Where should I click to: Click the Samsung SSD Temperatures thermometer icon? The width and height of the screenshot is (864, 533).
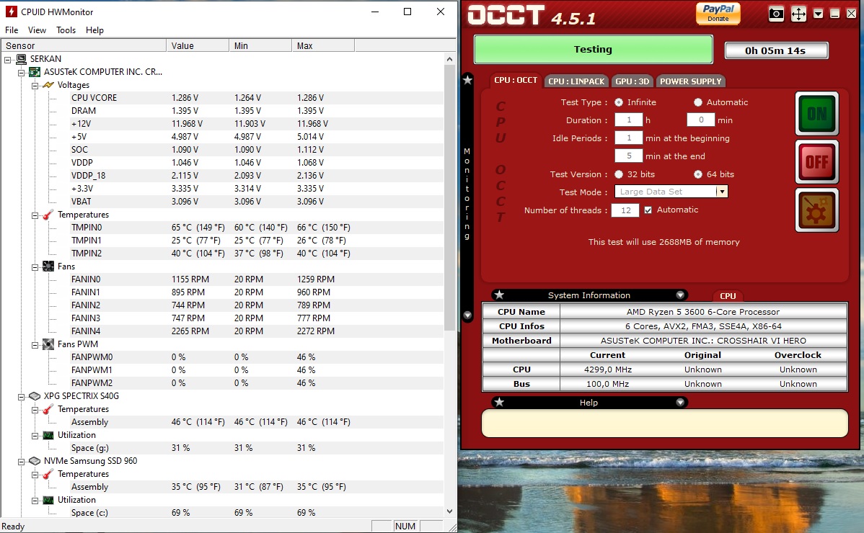(48, 474)
